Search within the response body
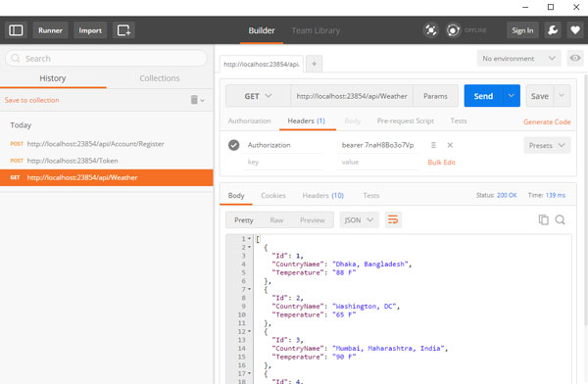This screenshot has height=384, width=588. [560, 219]
